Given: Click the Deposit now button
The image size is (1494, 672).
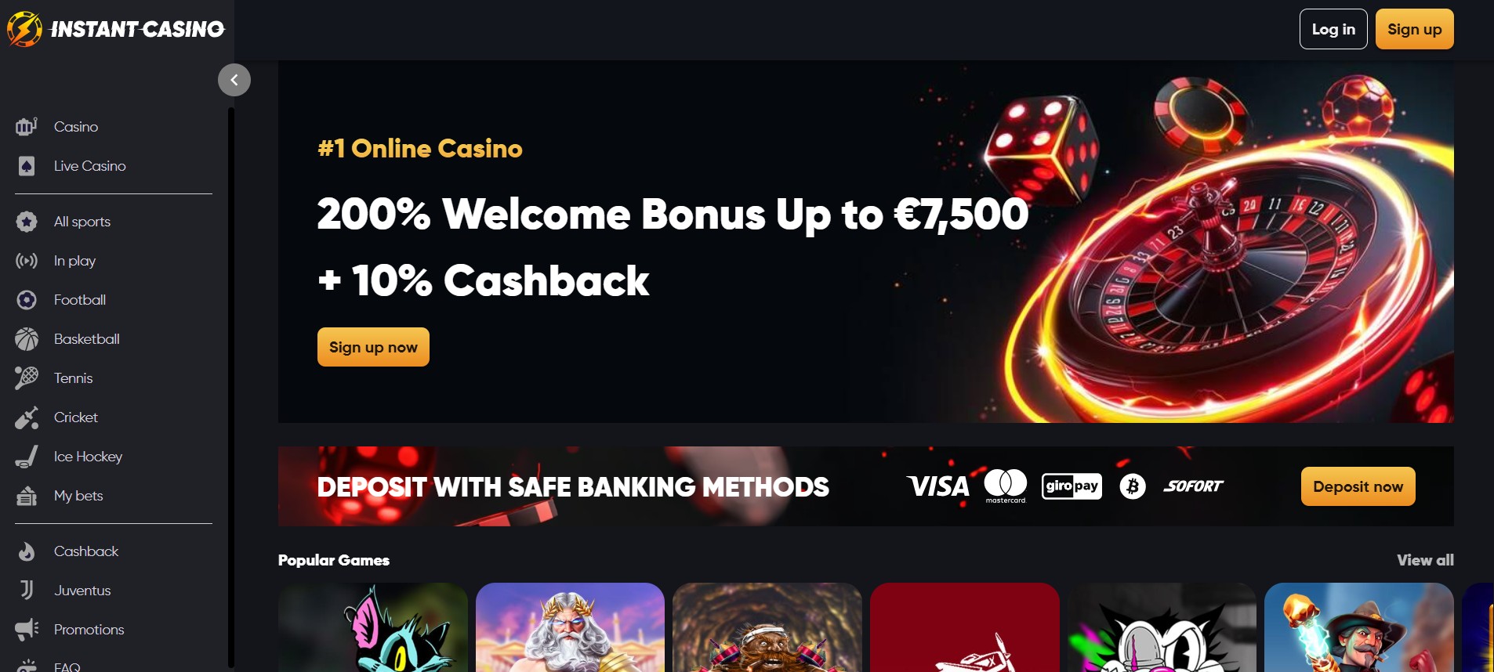Looking at the screenshot, I should (1358, 486).
